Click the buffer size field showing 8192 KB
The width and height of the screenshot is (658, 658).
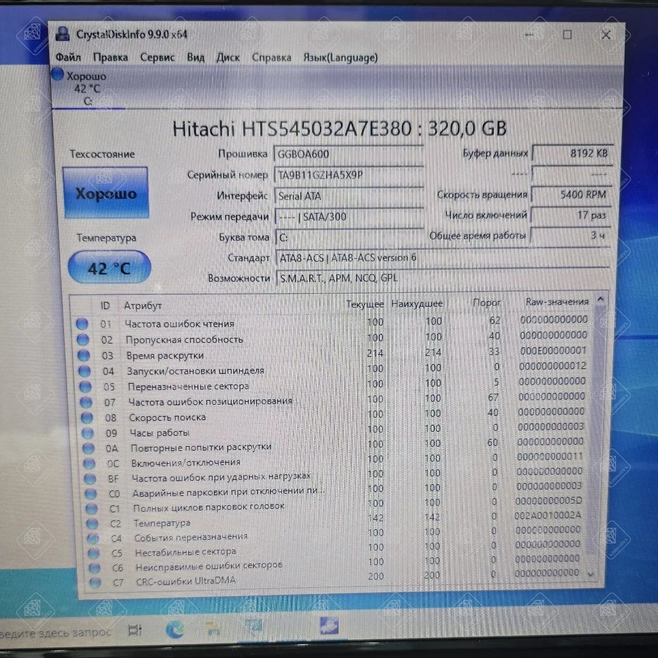[x=573, y=153]
